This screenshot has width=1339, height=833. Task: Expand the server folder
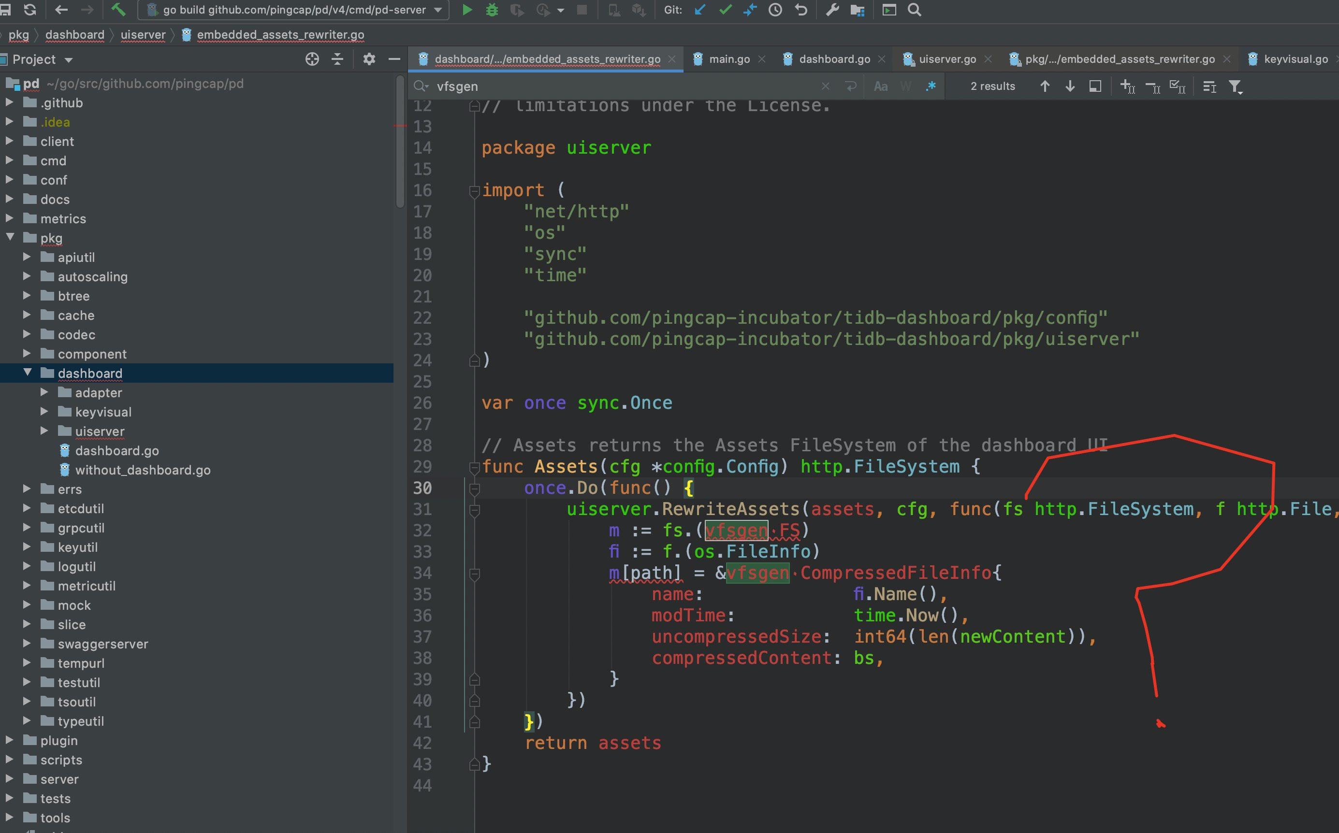tap(9, 779)
